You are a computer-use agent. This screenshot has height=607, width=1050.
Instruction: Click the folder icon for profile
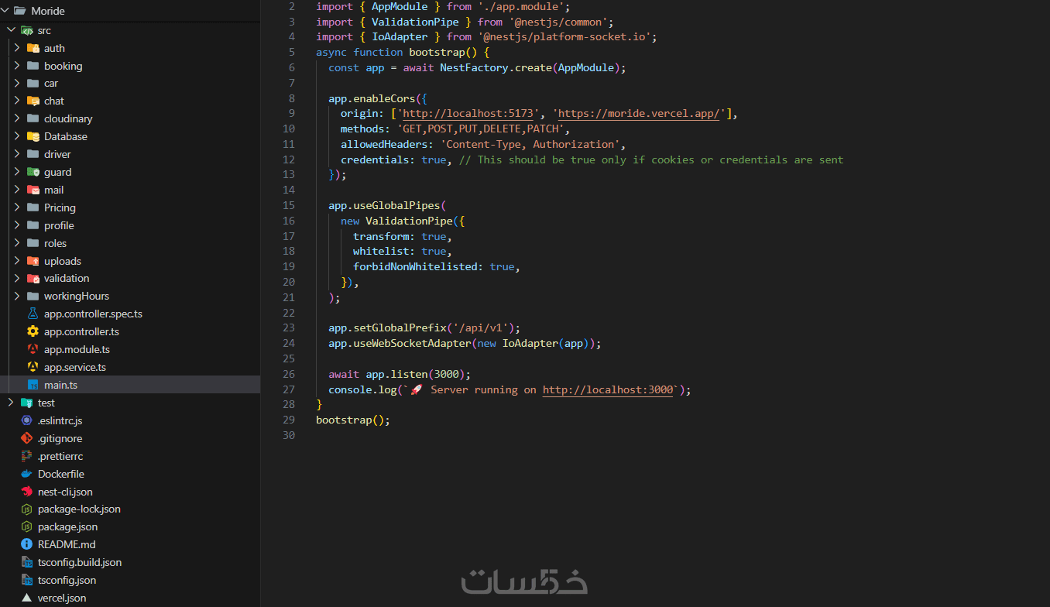pyautogui.click(x=33, y=225)
